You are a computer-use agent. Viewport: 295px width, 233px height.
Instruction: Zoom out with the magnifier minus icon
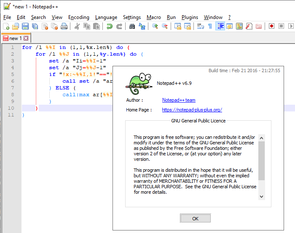tap(165, 26)
